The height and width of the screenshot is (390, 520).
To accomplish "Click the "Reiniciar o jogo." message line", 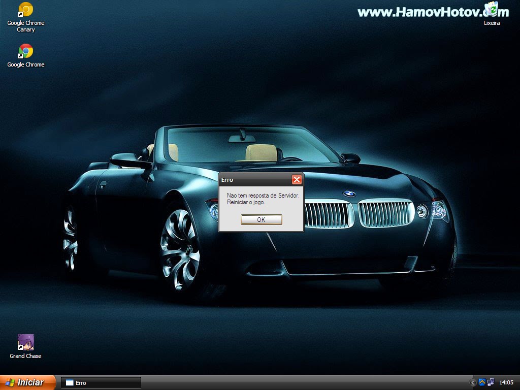I will pos(246,202).
